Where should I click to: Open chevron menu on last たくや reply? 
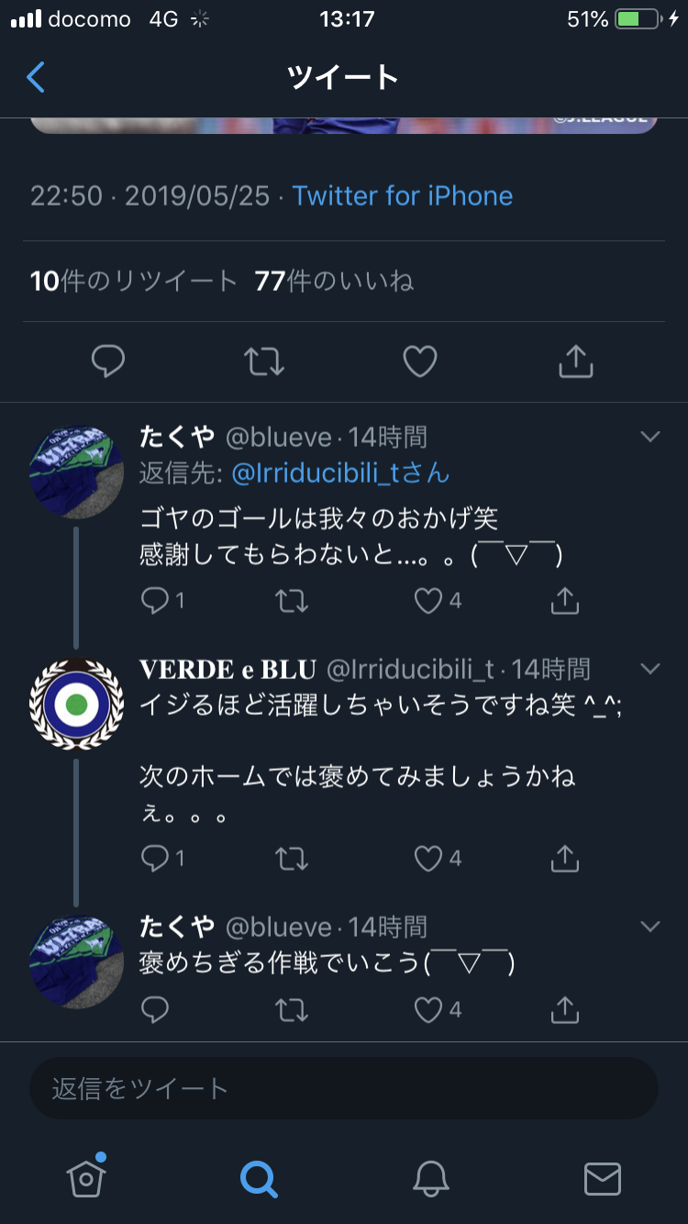[650, 927]
